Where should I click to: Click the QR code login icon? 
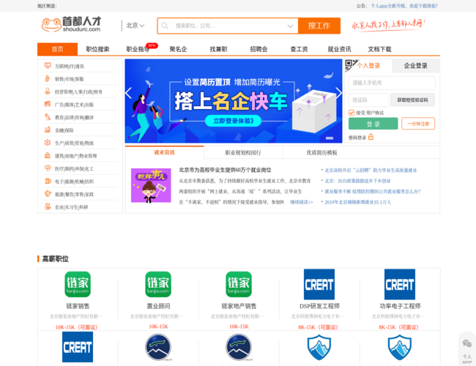[x=352, y=65]
